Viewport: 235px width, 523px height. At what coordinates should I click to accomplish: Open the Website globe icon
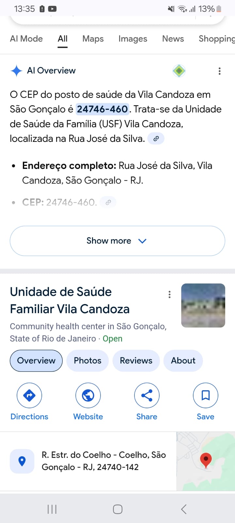(x=88, y=396)
